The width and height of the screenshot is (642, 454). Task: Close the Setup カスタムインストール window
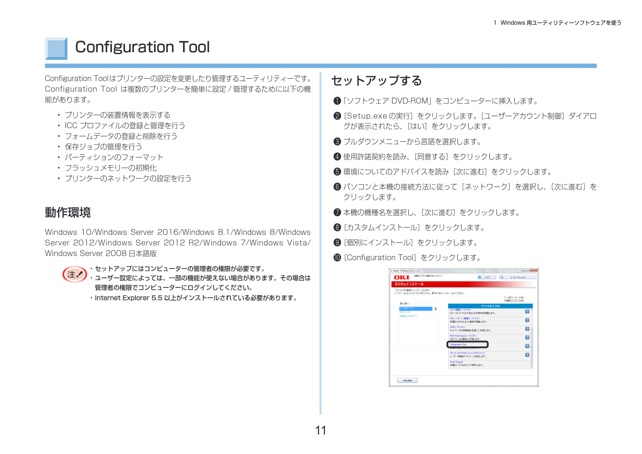point(534,270)
